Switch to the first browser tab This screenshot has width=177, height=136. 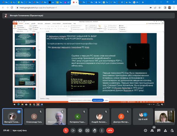point(4,2)
